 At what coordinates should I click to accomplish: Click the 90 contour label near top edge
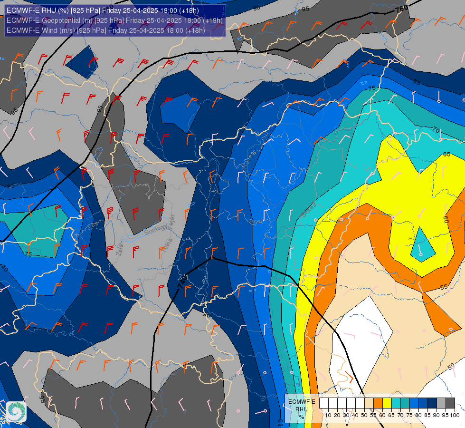click(256, 8)
